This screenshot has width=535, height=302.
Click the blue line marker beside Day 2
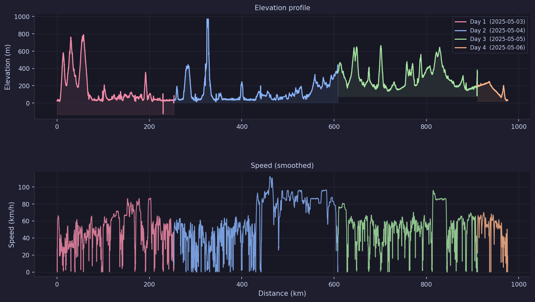(x=460, y=30)
